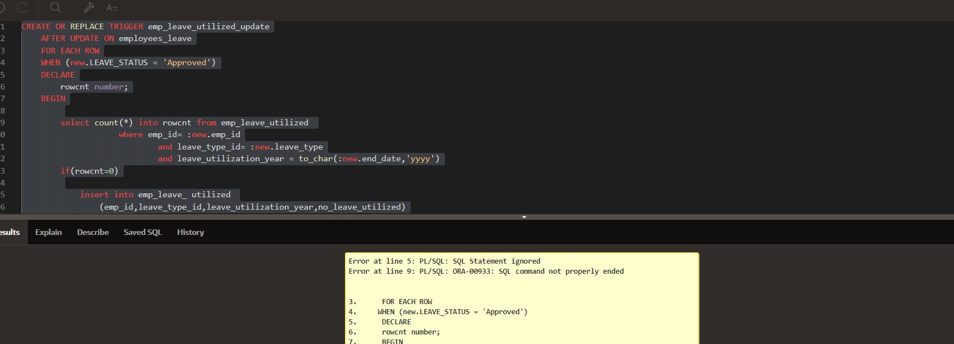Click the insert column list line
Viewport: 954px width, 344px height.
(x=253, y=207)
